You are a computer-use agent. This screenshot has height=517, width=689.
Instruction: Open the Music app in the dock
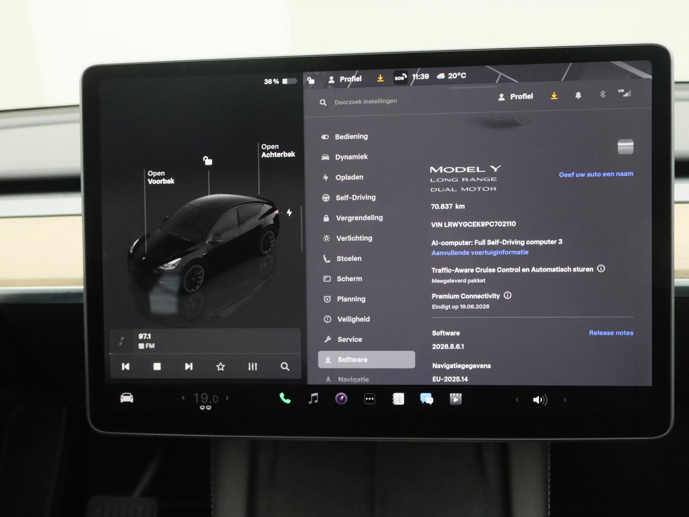point(313,399)
